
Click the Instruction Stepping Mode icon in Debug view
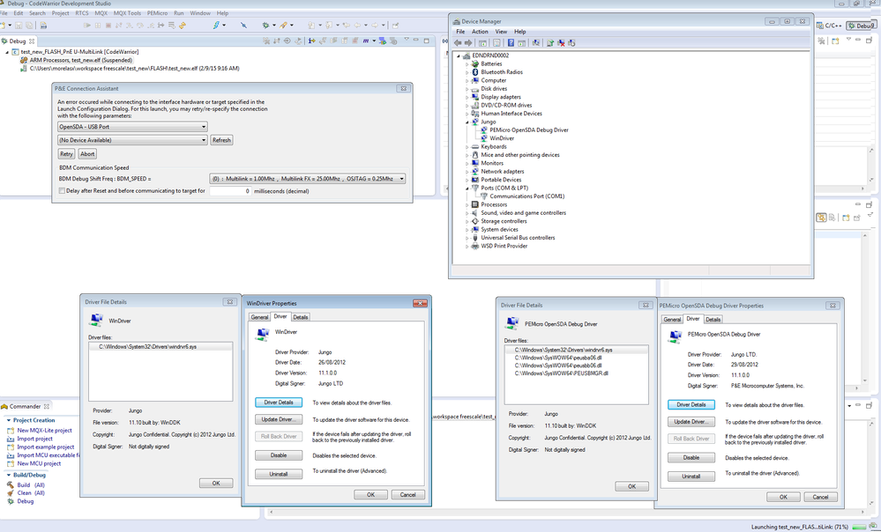point(311,41)
